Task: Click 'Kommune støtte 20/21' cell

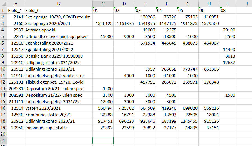Action: 58,115
